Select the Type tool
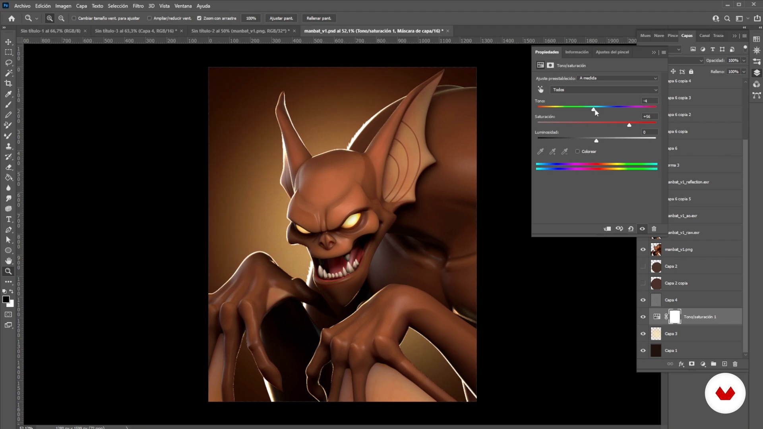This screenshot has height=429, width=763. pos(8,219)
